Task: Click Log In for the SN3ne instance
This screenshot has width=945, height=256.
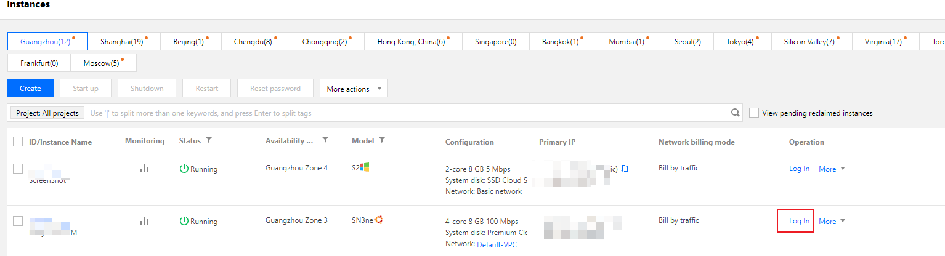Action: click(x=799, y=221)
